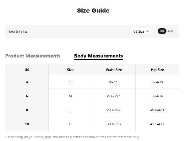Click hip value 42.1-43.7
185x141 pixels.
pos(157,124)
